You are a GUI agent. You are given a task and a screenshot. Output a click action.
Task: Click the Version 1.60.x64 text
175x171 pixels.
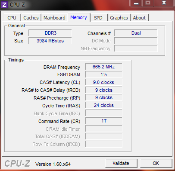[x=53, y=164]
